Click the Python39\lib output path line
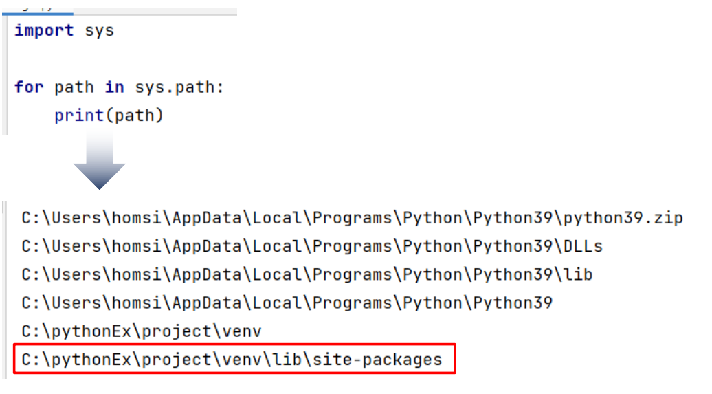This screenshot has width=712, height=394. [307, 274]
